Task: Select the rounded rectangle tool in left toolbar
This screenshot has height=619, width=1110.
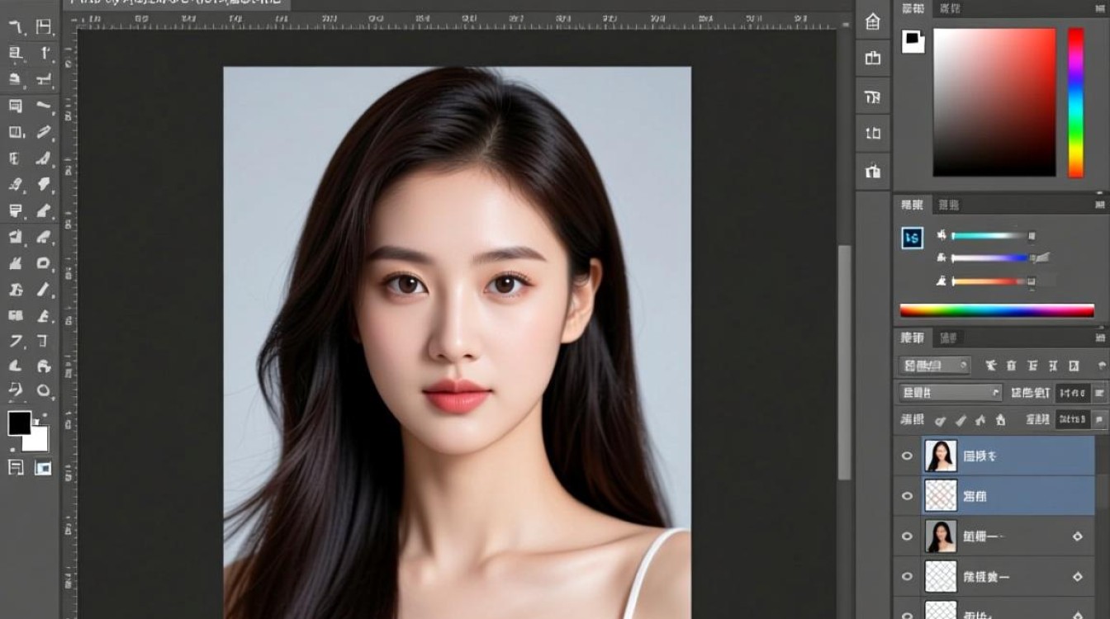Action: click(44, 263)
